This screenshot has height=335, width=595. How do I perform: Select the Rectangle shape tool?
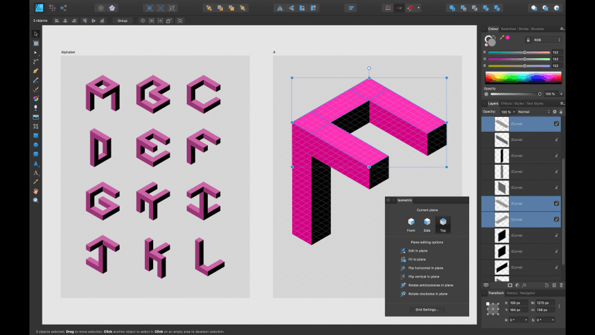pos(36,135)
